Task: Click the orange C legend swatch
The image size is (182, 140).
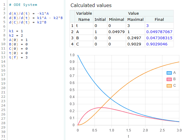Action: [x=169, y=86]
